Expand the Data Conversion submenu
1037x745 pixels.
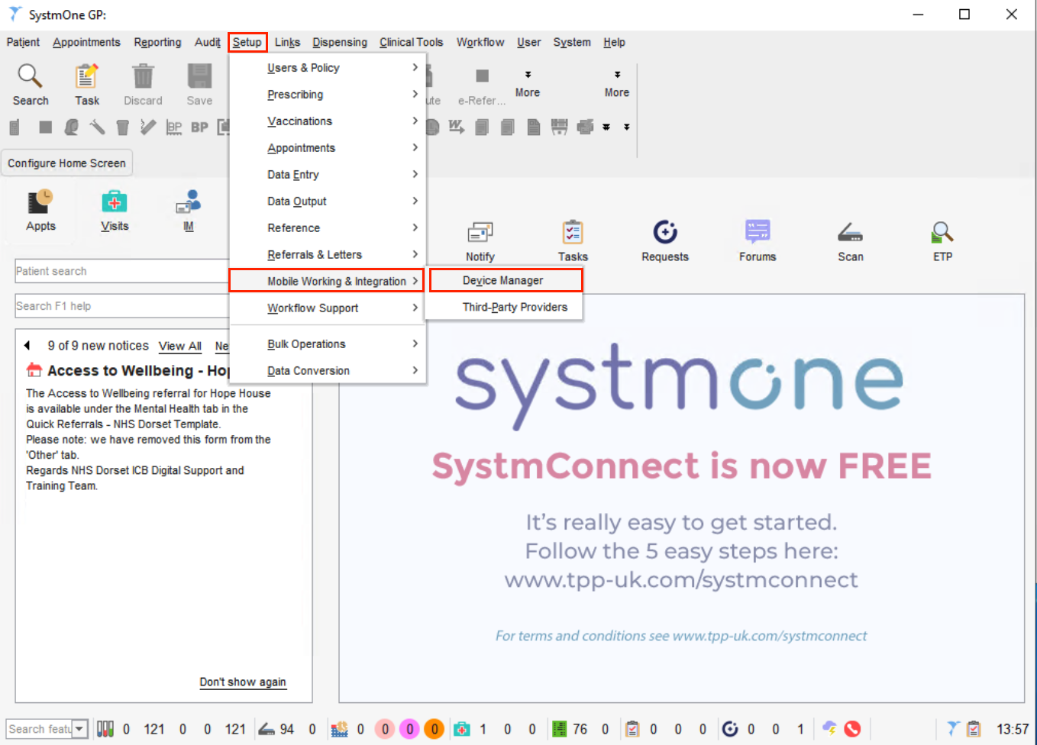coord(328,371)
